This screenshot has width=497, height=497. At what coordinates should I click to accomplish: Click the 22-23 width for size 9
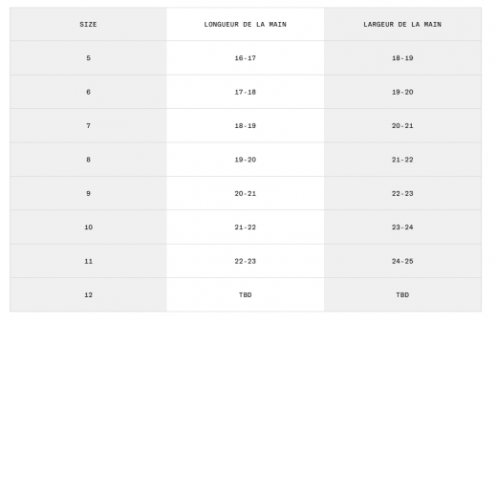(x=402, y=193)
